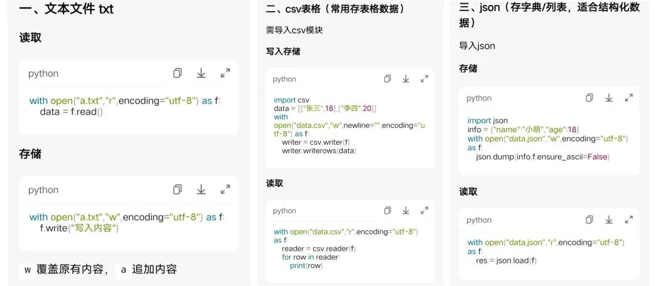Copy the f.write code snippet
The width and height of the screenshot is (655, 286).
pyautogui.click(x=178, y=190)
